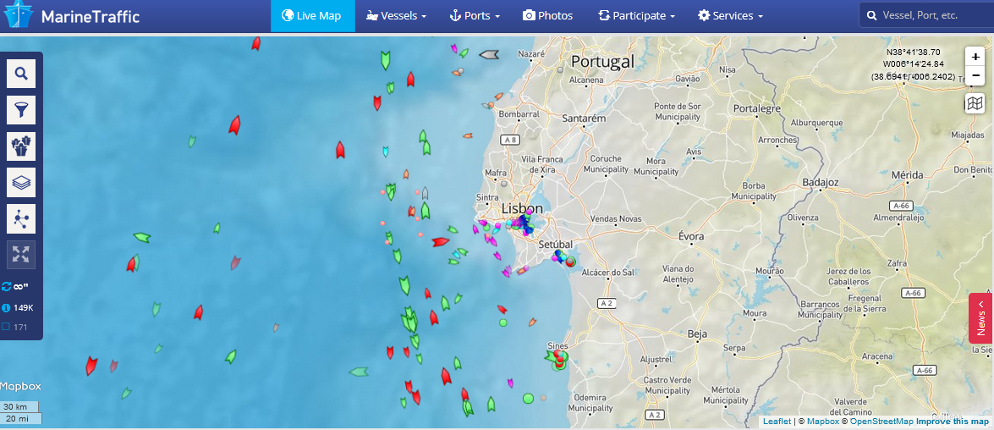
Task: Click the network nodes icon in sidebar
Action: 20,218
